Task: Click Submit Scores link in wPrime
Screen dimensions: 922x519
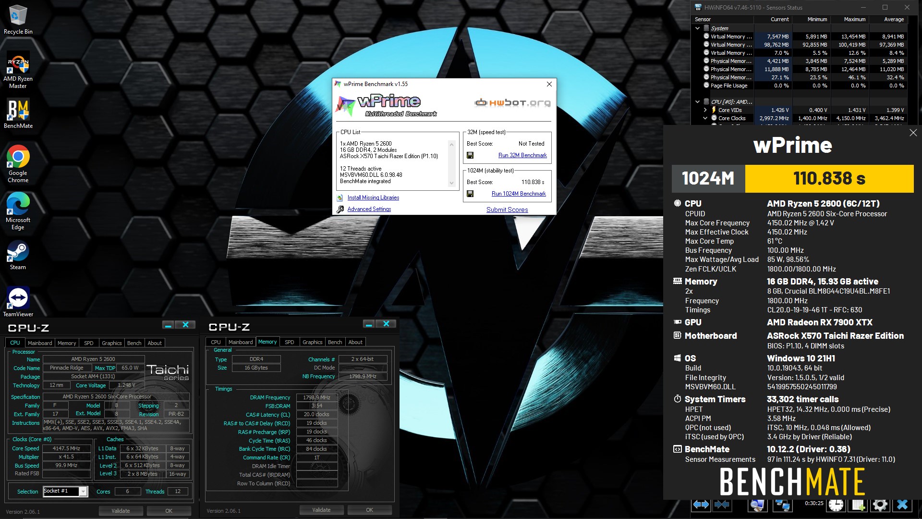Action: (x=507, y=210)
